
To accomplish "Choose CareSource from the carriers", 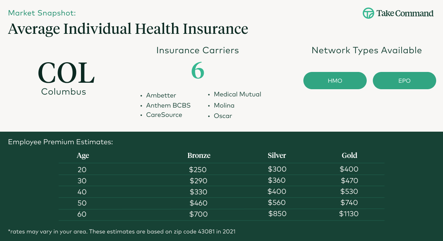I will [164, 115].
